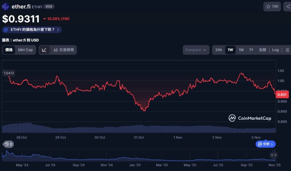This screenshot has height=171, width=291.
Task: Switch to line chart view icon
Action: coord(44,50)
